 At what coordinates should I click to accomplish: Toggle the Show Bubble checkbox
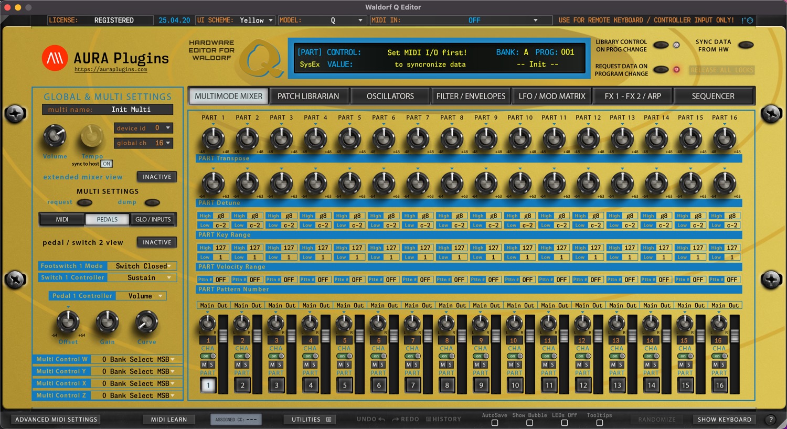(529, 423)
